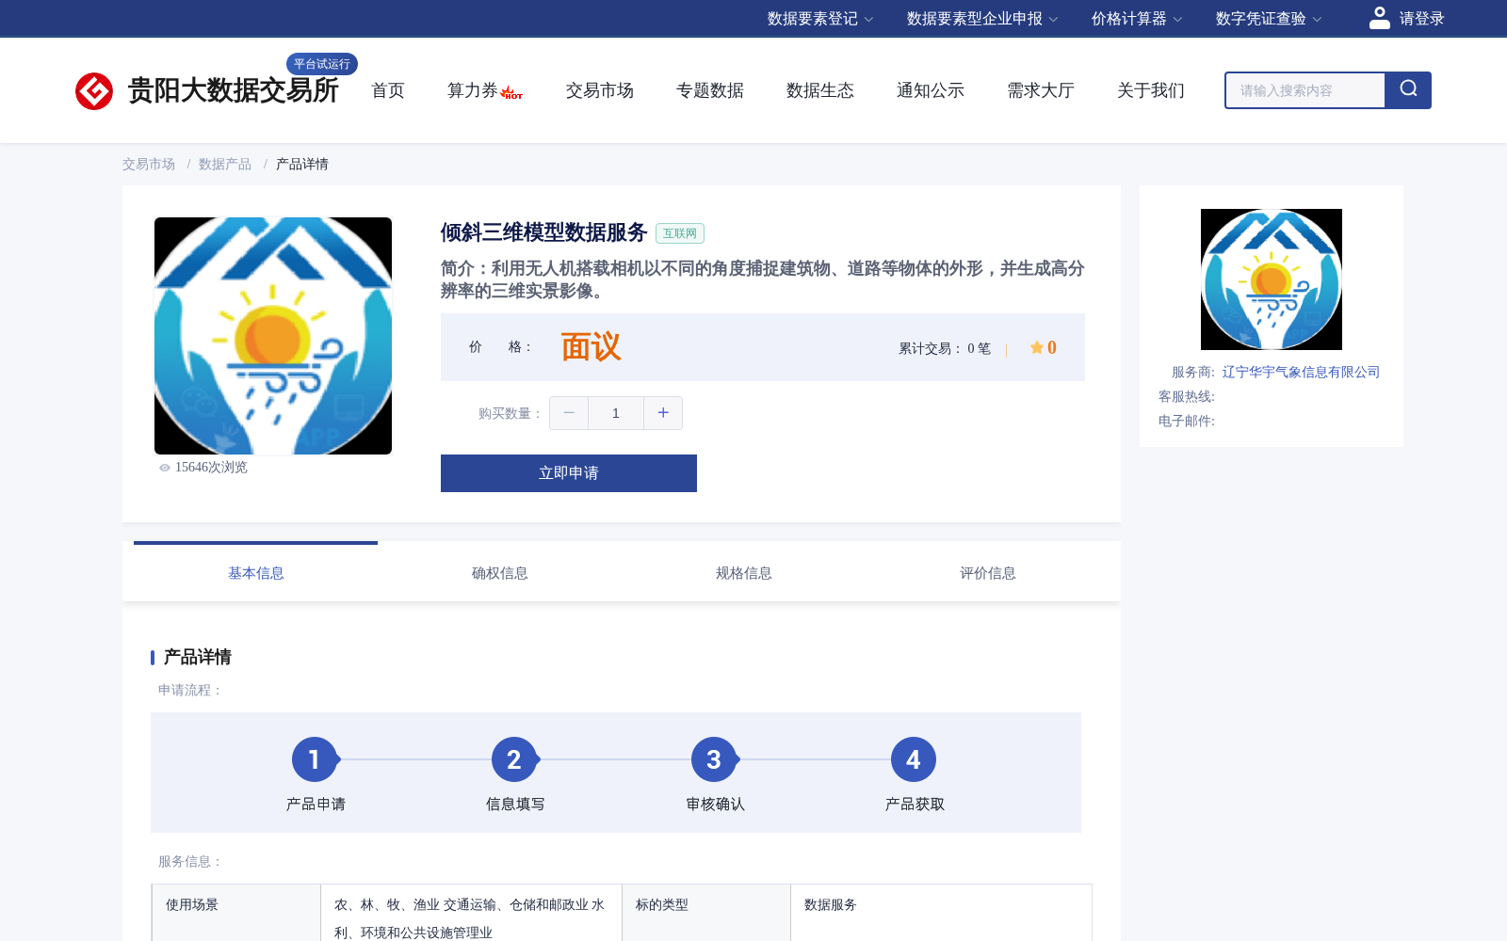Click the 数据服务 table cell
1507x941 pixels.
941,913
